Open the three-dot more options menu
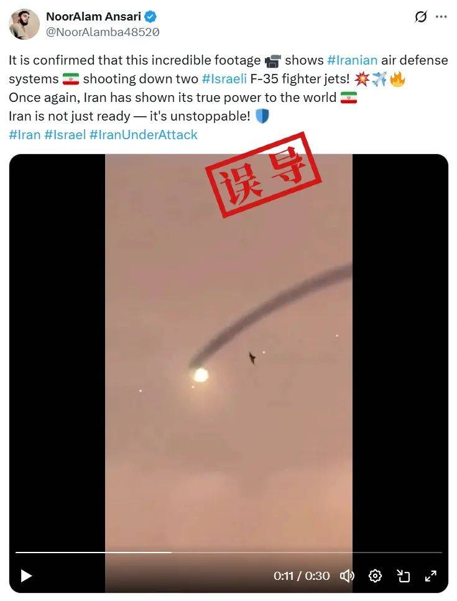This screenshot has height=601, width=457. [x=441, y=17]
